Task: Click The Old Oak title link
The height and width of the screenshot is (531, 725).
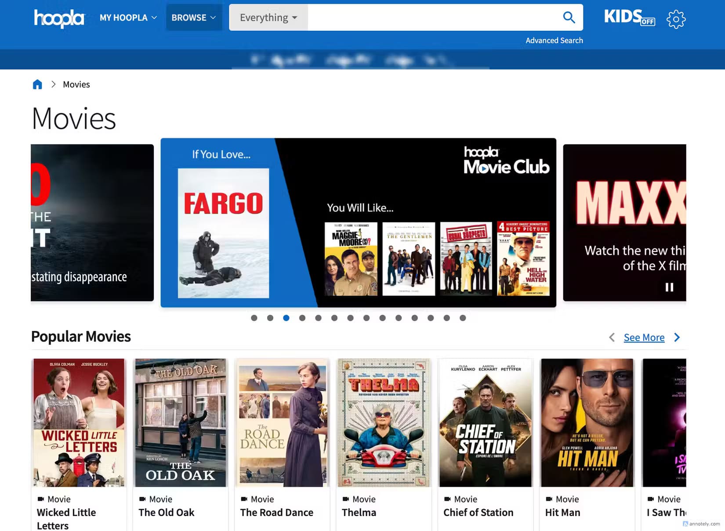Action: click(167, 513)
